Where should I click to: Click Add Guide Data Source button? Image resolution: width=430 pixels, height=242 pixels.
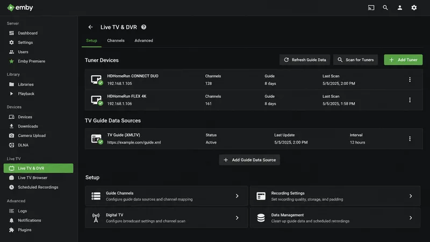(249, 160)
